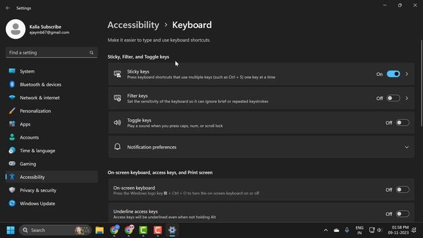Open Windows Update settings
423x238 pixels.
[x=52, y=204]
